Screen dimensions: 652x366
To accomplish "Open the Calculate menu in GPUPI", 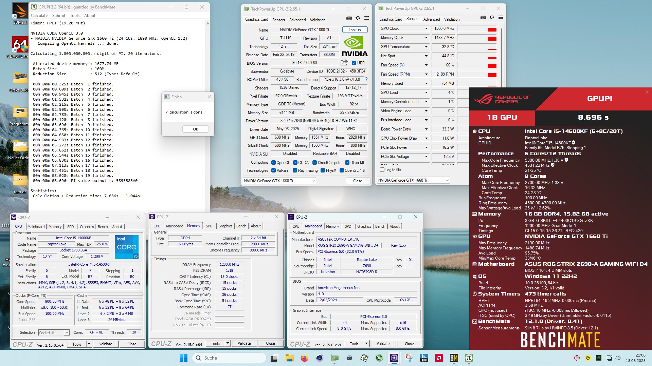I will coord(39,16).
